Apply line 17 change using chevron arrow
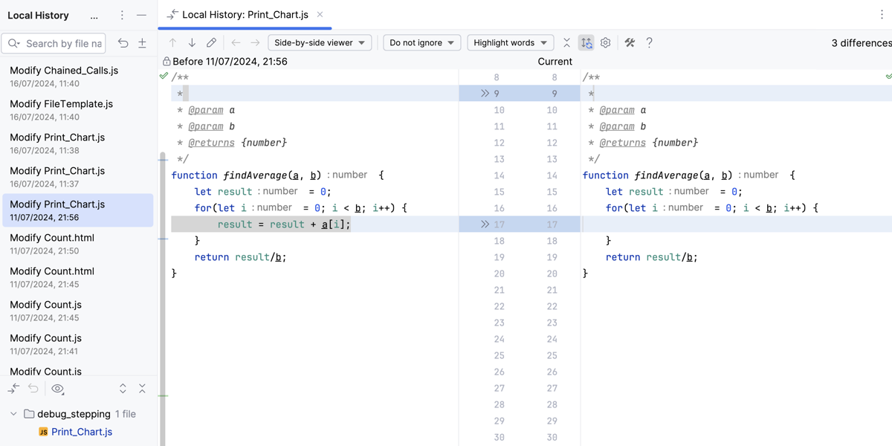892x446 pixels. tap(485, 224)
